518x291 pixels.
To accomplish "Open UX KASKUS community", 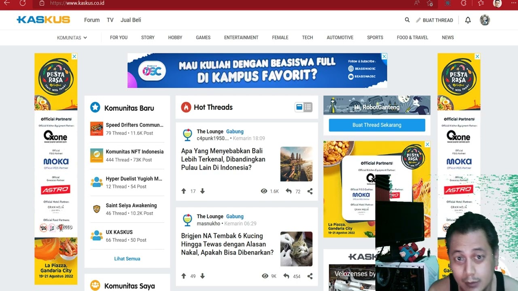I will (x=119, y=232).
